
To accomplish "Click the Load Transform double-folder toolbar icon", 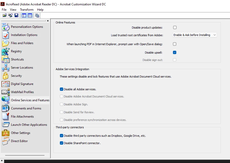I will pyautogui.click(x=10, y=15).
